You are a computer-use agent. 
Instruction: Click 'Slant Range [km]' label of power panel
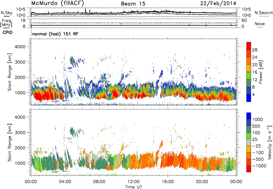tap(10, 72)
